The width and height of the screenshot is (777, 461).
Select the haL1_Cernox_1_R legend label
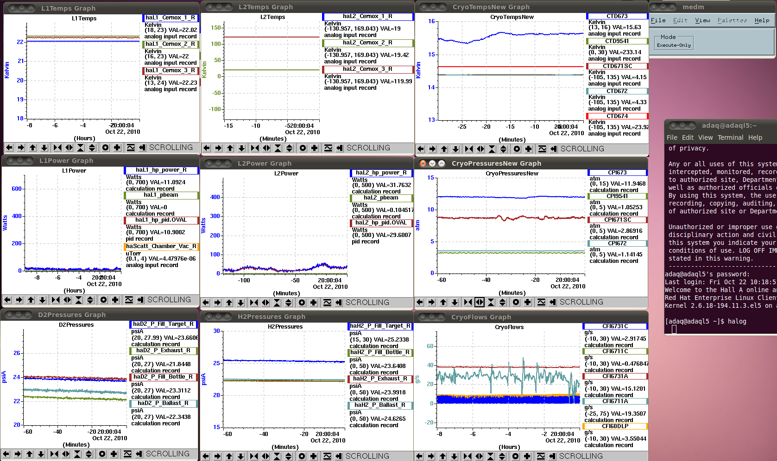click(170, 18)
